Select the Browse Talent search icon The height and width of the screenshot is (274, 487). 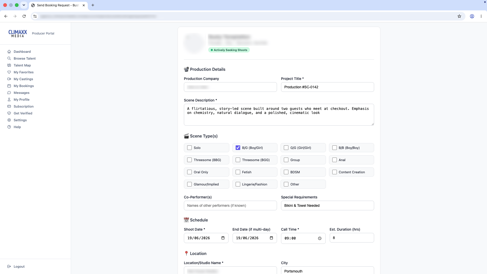click(x=9, y=58)
